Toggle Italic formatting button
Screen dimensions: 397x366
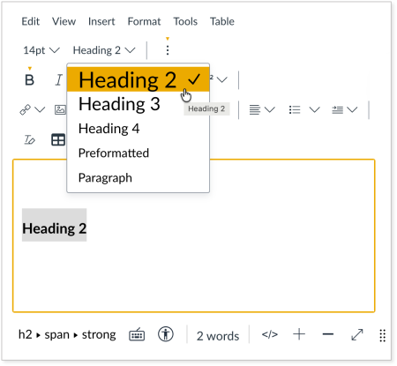(x=58, y=79)
